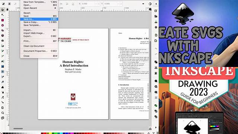Screen dimensions: 238x134
Task: Select the Node edit tool
Action: point(3,15)
